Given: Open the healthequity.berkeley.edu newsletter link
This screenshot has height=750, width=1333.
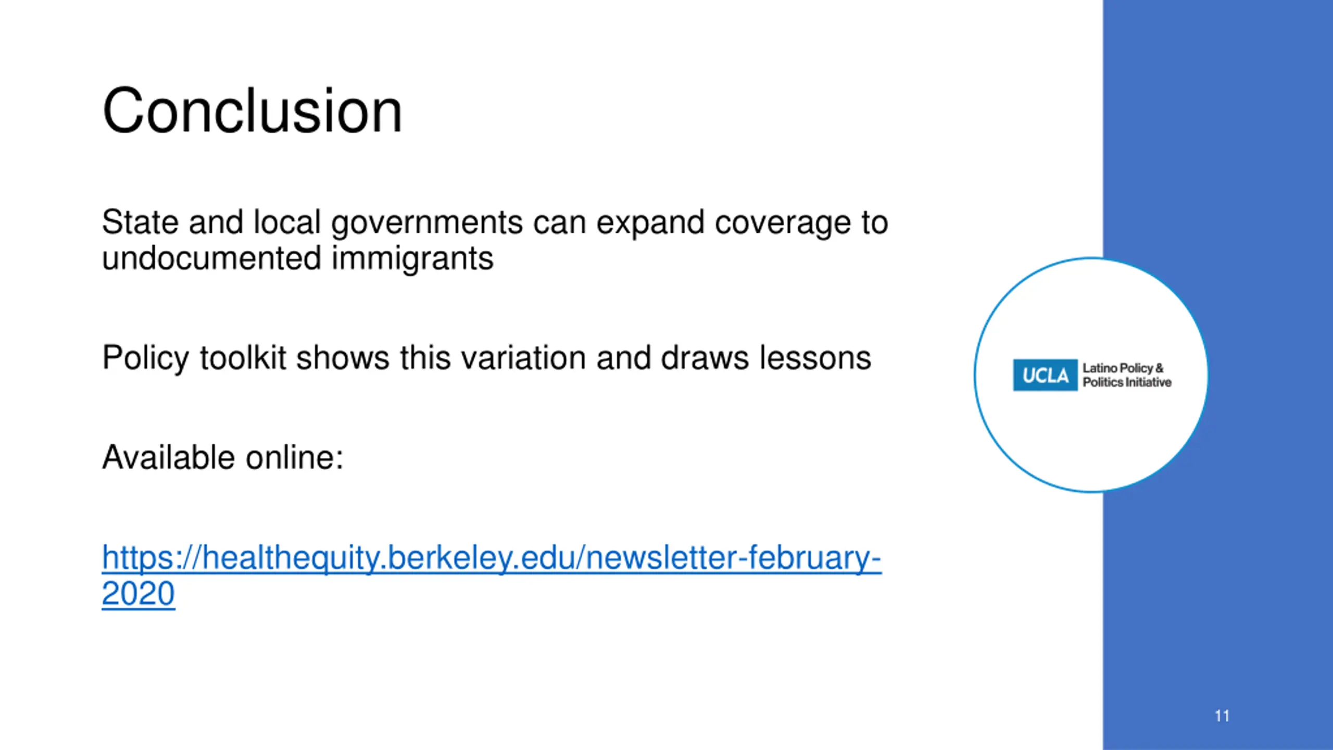Looking at the screenshot, I should (492, 575).
